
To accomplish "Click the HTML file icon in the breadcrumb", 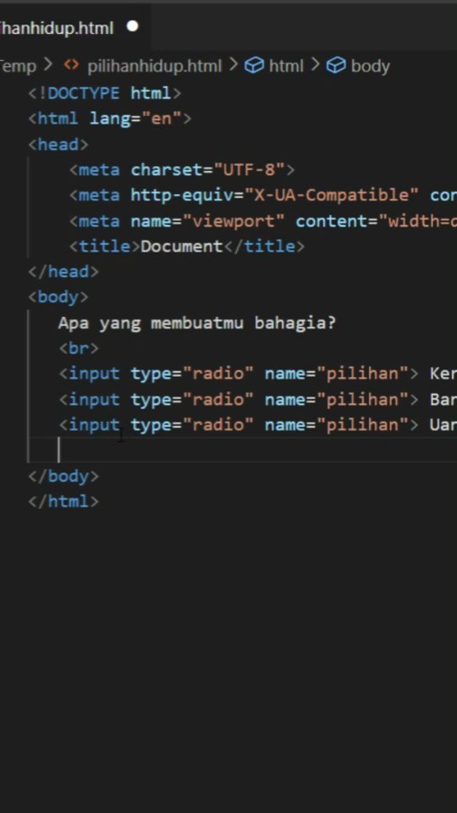I will [x=71, y=65].
